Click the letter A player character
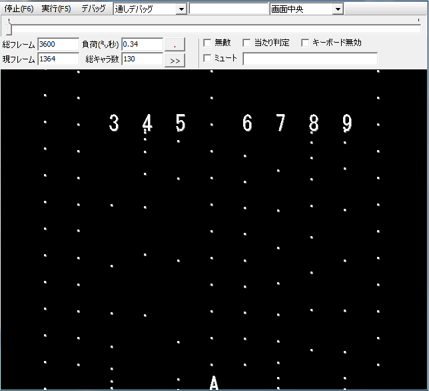The width and height of the screenshot is (429, 391). coord(214,383)
